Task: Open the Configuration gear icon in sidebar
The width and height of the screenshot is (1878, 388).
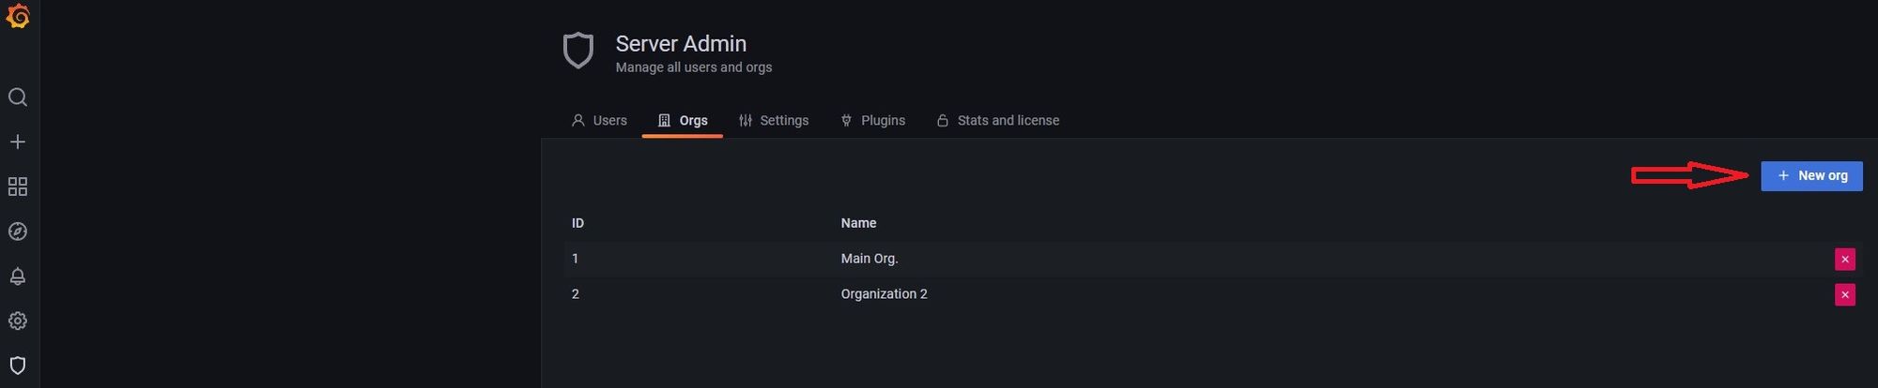Action: pyautogui.click(x=18, y=321)
